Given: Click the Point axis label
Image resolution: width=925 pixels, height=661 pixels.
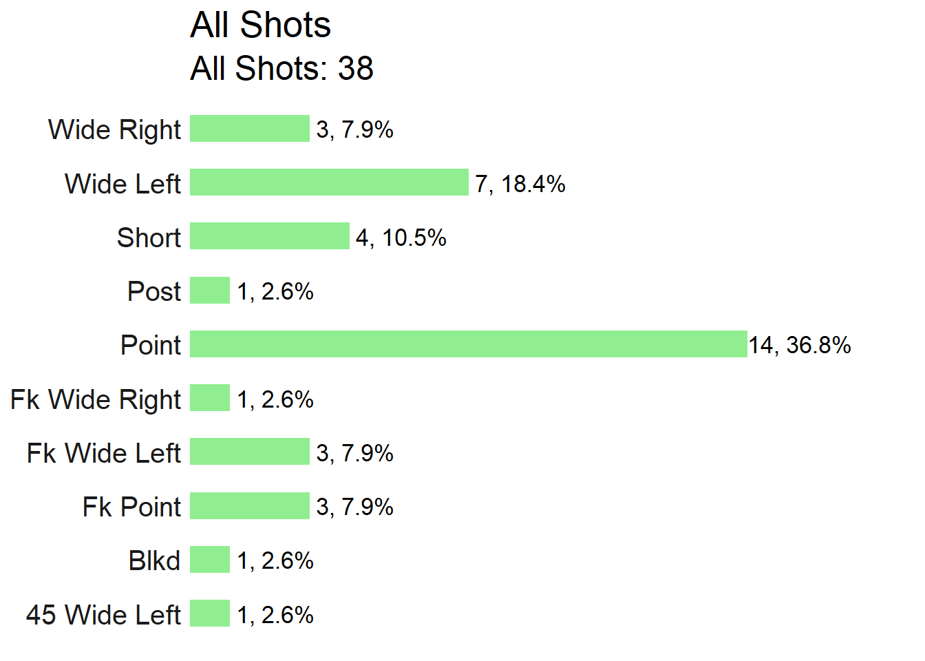Looking at the screenshot, I should point(151,345).
